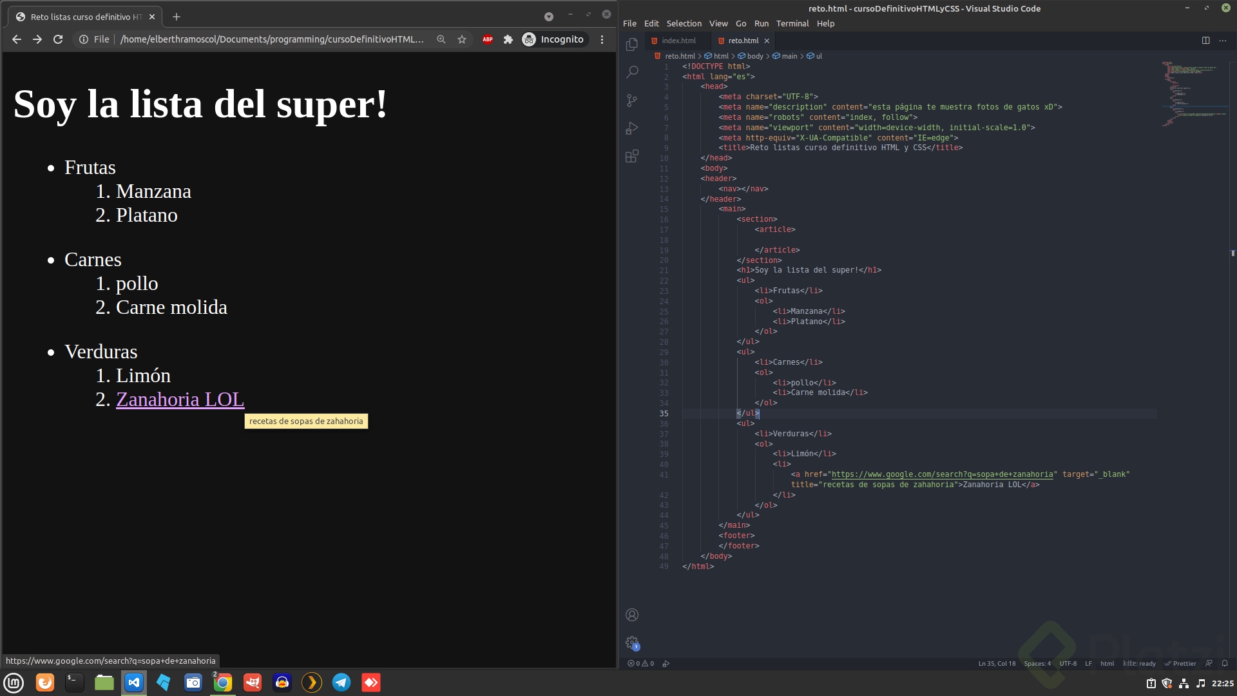This screenshot has height=696, width=1237.
Task: Open the Extensions view
Action: coord(632,156)
